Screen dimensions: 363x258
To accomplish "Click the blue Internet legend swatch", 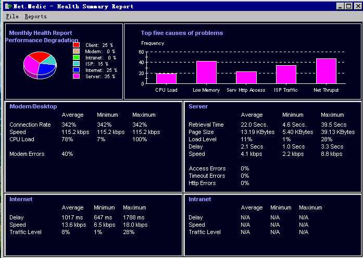I will (76, 70).
